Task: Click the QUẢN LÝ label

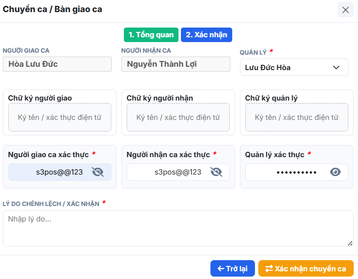Action: [253, 53]
